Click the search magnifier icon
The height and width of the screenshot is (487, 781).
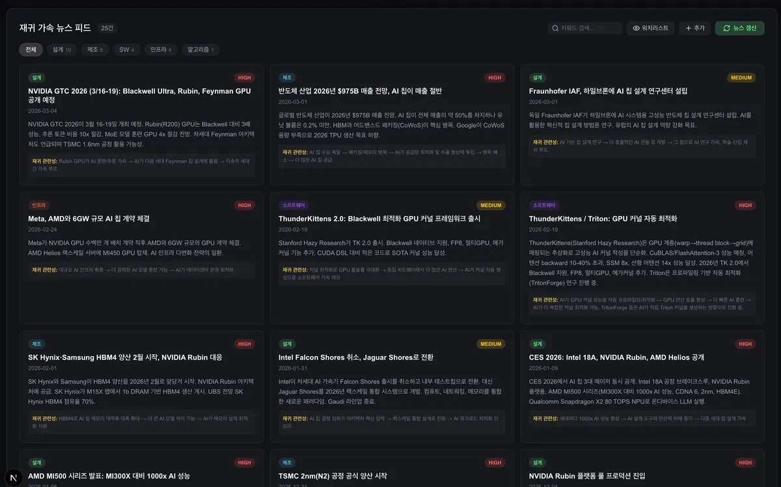click(555, 28)
